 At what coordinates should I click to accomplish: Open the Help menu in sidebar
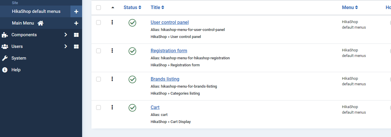click(16, 70)
